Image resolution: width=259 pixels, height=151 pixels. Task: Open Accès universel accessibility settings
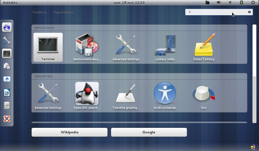point(165,96)
